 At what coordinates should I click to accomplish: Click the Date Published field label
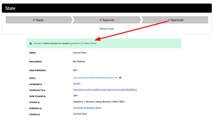point(37,70)
